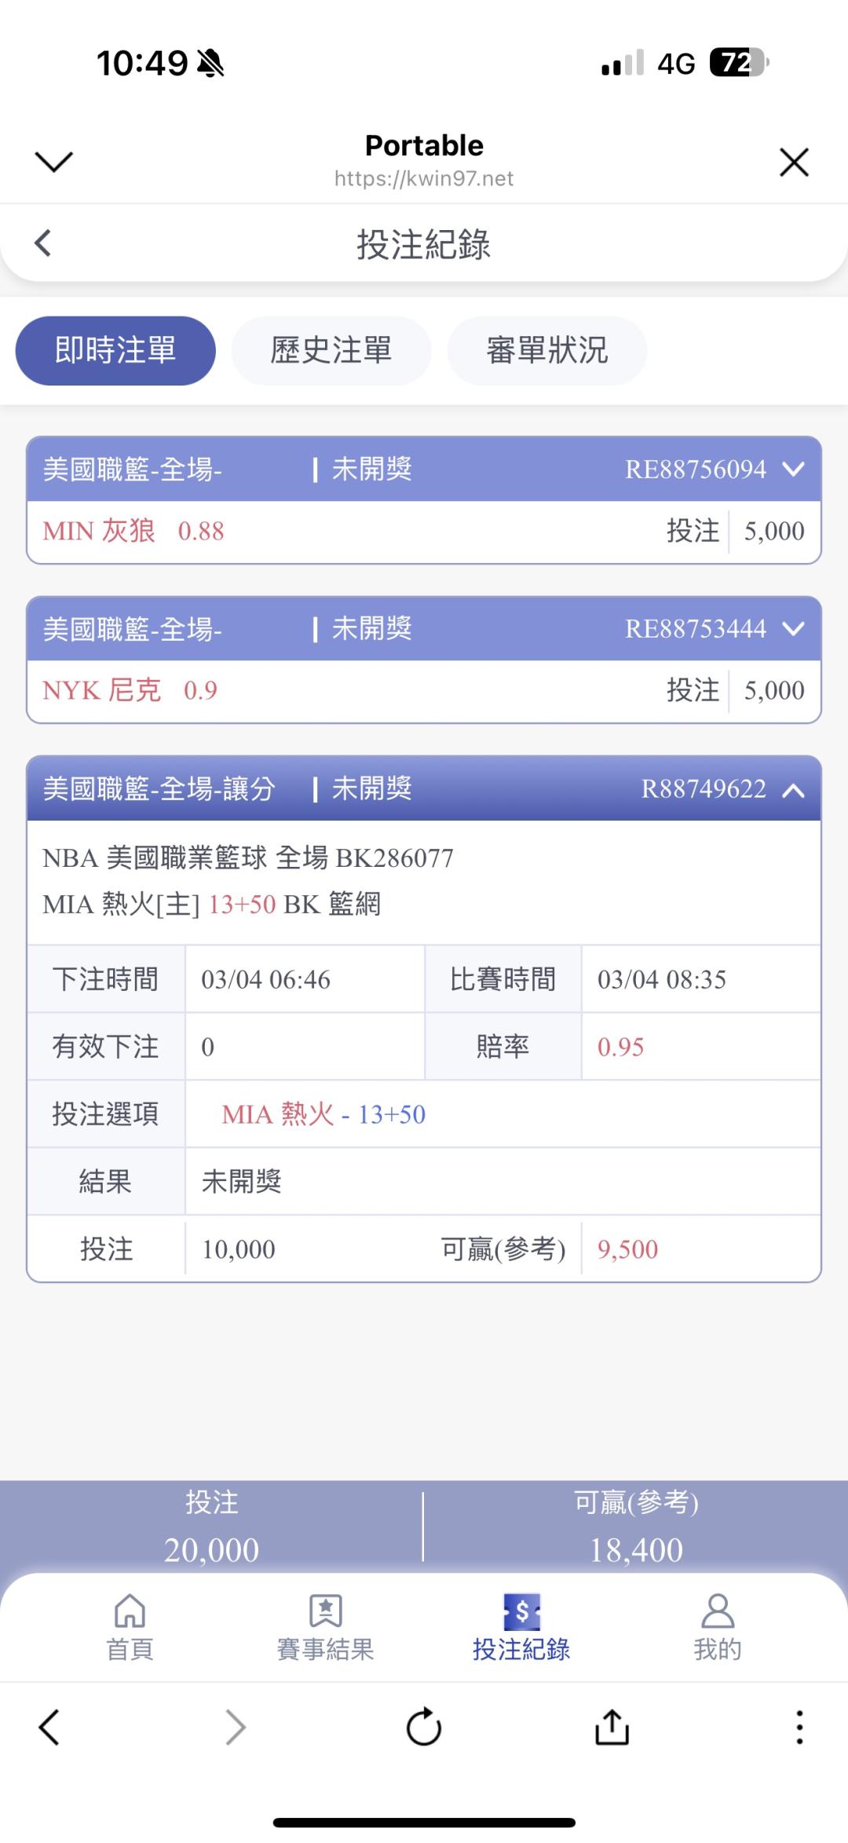Viewport: 848px width, 1843px height.
Task: Collapse bet R88749622 details
Action: (794, 790)
